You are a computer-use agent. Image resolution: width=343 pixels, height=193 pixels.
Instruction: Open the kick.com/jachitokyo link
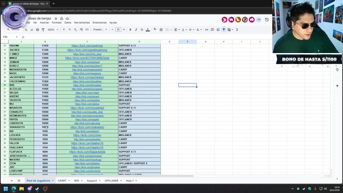point(87,77)
